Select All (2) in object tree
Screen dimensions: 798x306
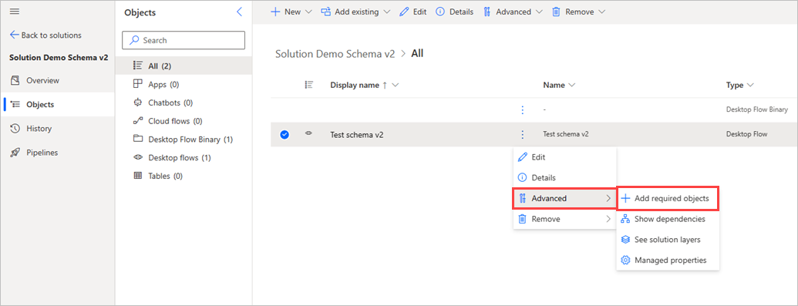point(184,66)
